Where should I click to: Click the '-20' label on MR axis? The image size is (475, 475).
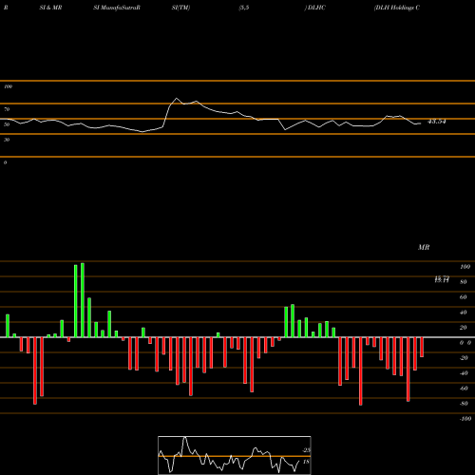464,358
